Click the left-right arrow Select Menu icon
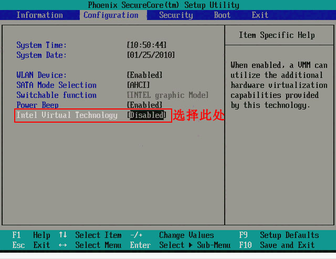 [x=63, y=245]
